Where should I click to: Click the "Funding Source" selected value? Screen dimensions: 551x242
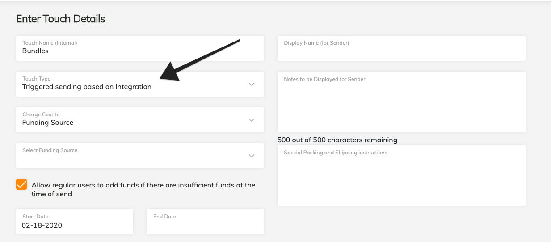[48, 123]
